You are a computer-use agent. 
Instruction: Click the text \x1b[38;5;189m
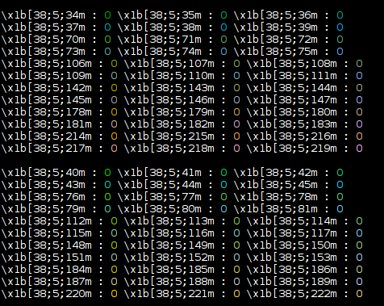pyautogui.click(x=292, y=282)
